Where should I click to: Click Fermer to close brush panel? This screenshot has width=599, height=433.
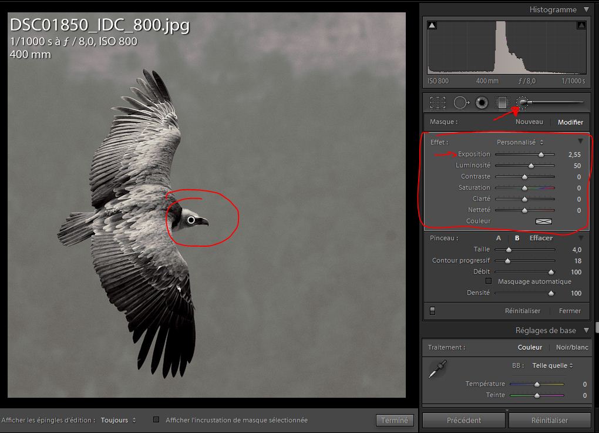(x=570, y=311)
